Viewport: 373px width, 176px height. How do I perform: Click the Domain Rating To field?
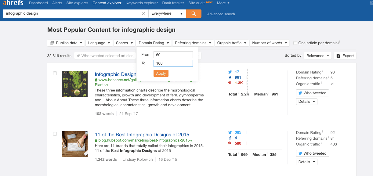click(x=173, y=63)
